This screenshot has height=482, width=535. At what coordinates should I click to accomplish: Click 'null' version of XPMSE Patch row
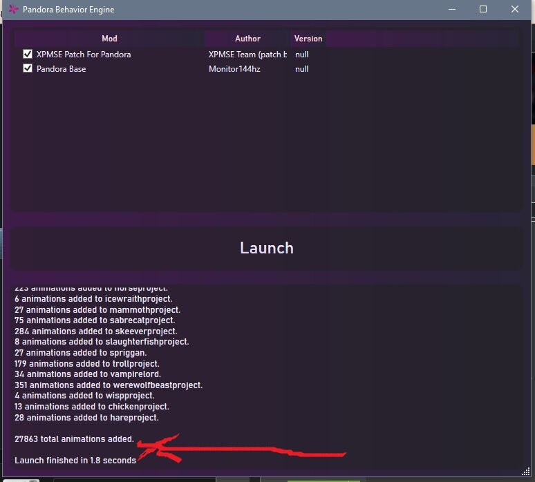pyautogui.click(x=301, y=55)
